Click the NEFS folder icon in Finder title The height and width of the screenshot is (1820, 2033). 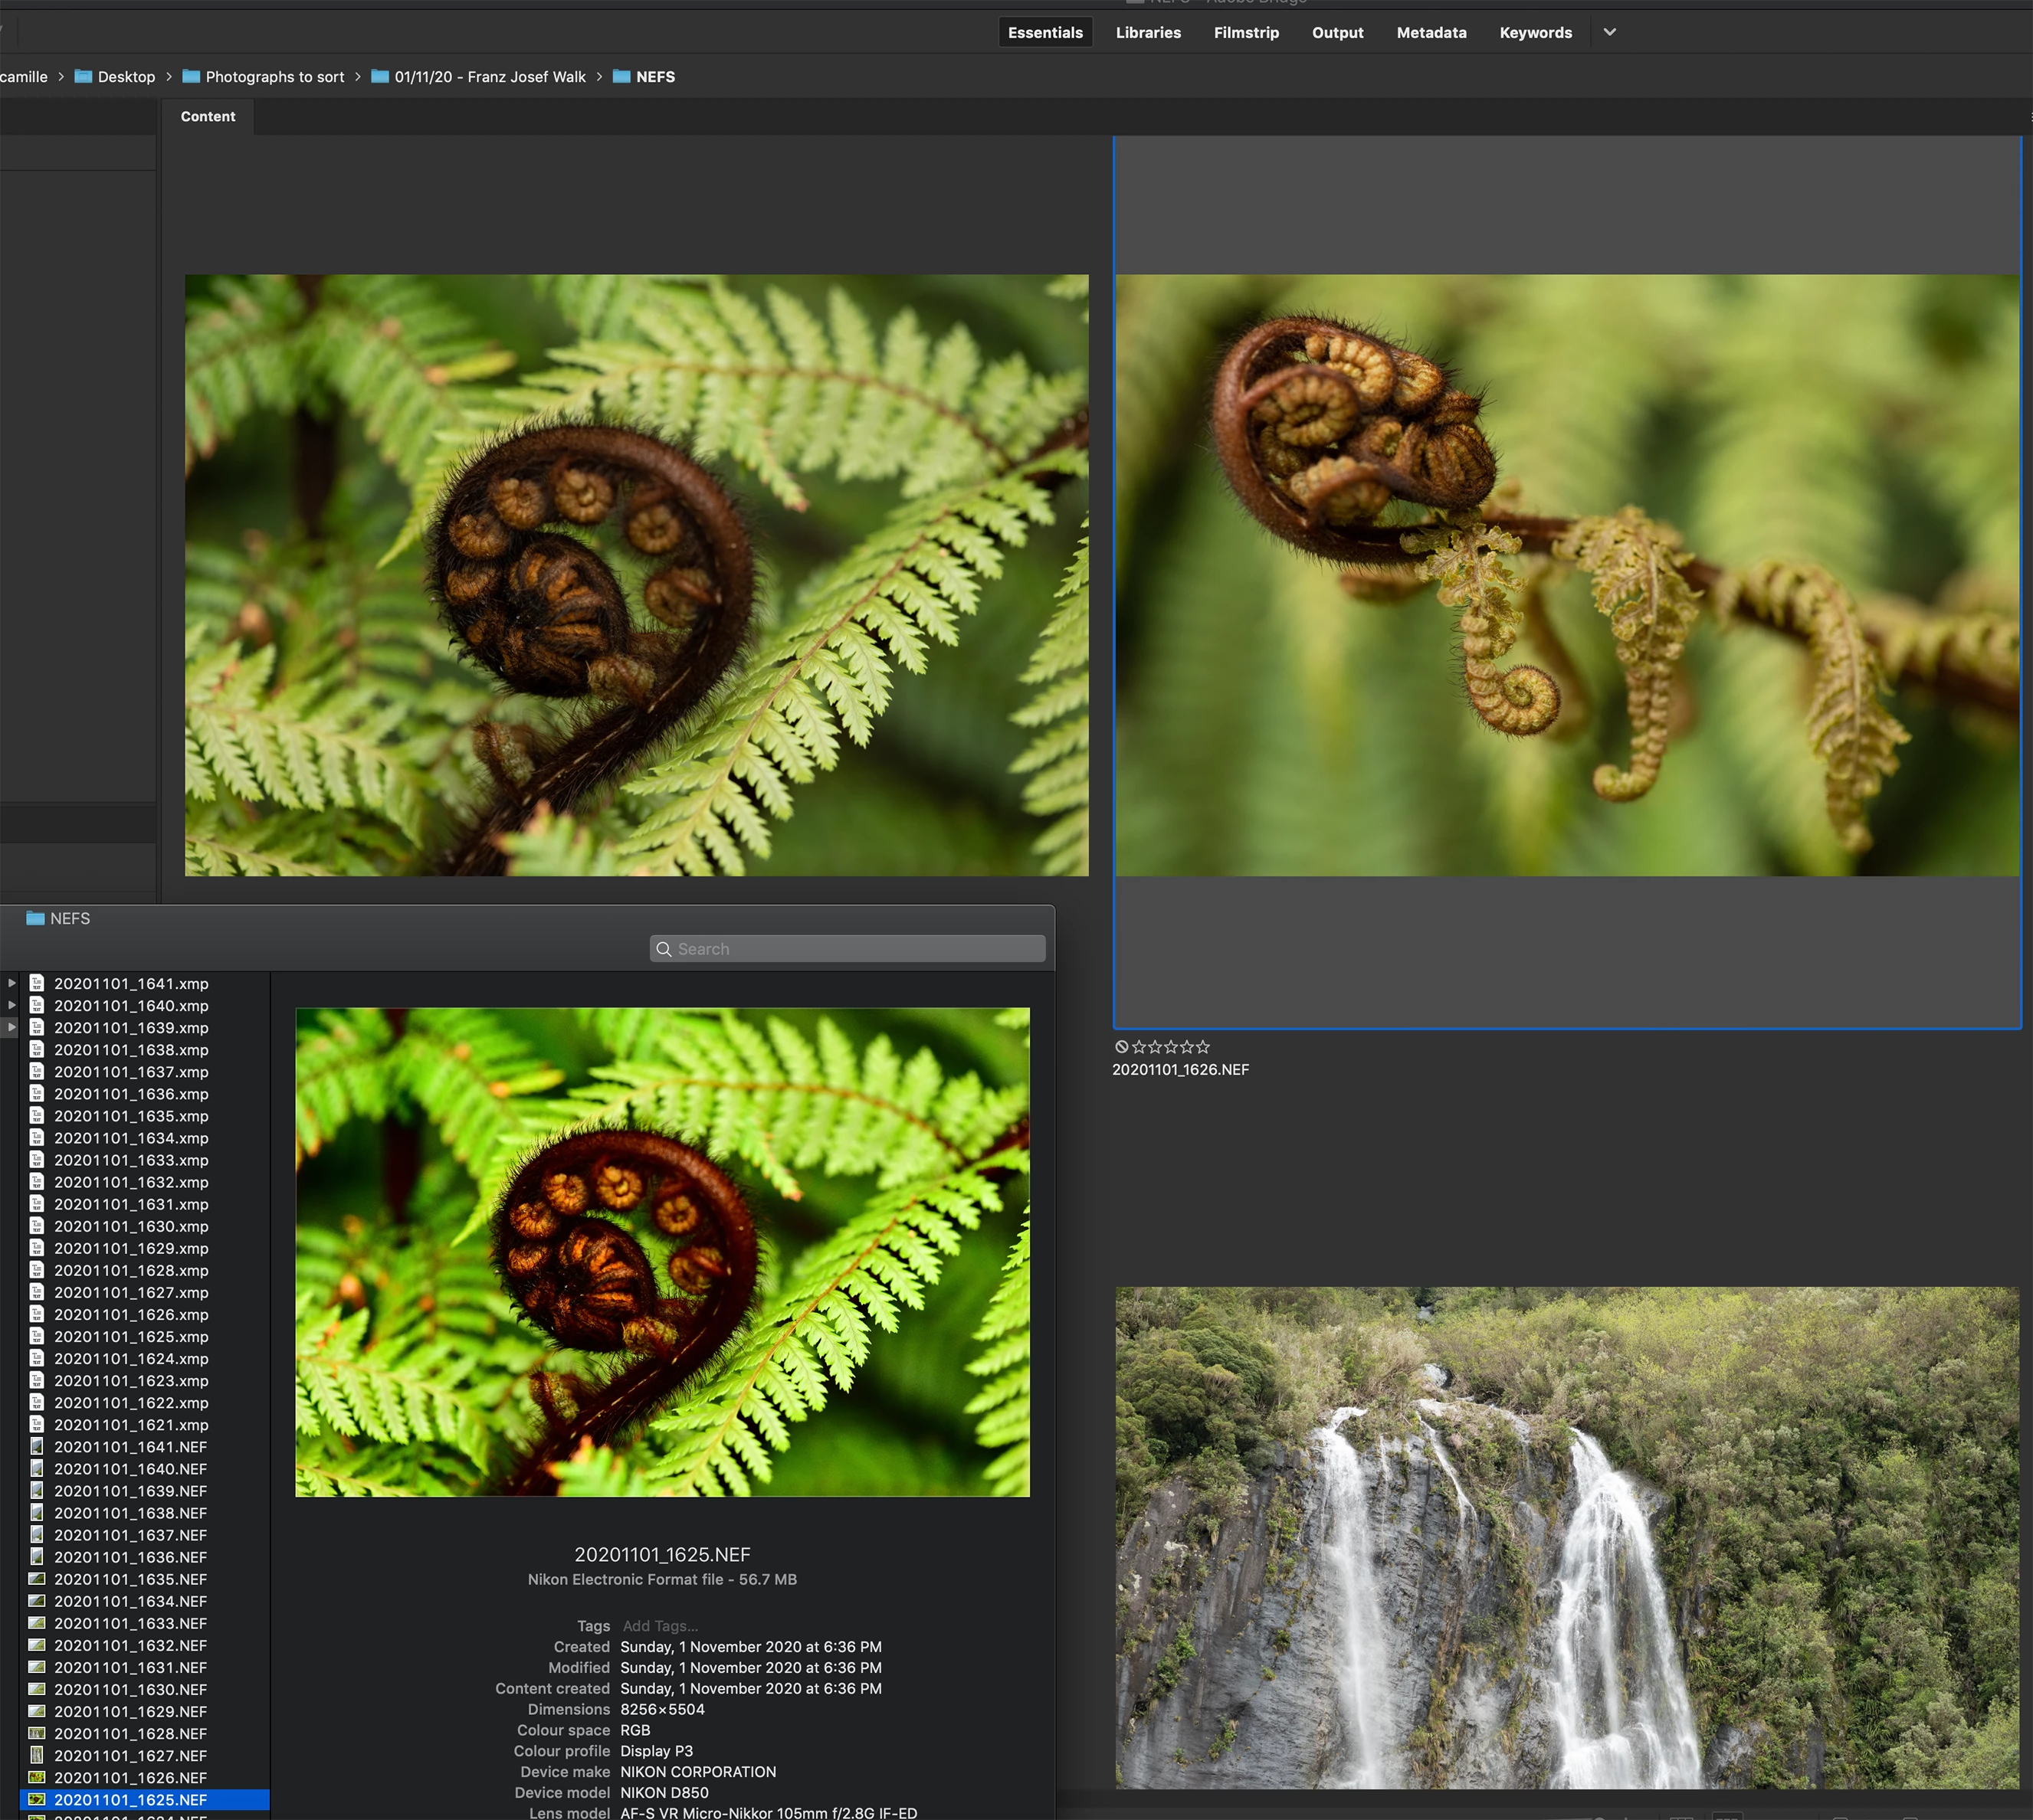[35, 918]
